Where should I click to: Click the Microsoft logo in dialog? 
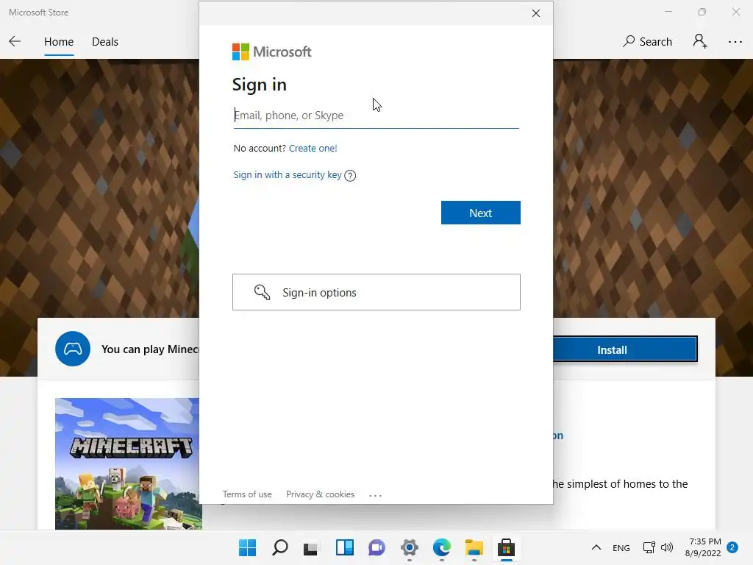click(272, 52)
